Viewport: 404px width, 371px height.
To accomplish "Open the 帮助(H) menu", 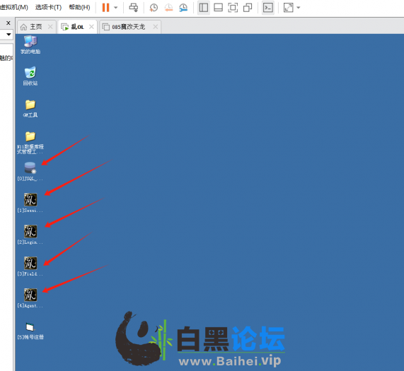I will click(79, 7).
